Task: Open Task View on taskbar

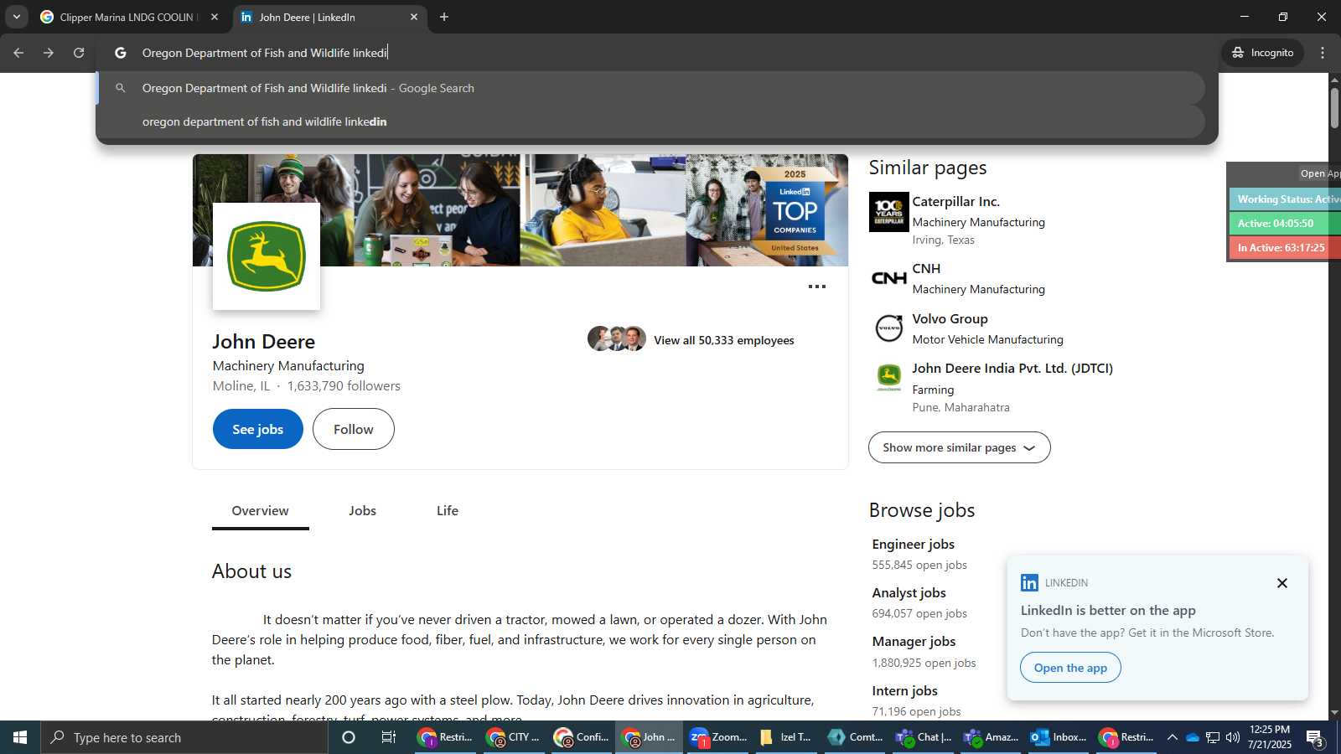Action: click(389, 737)
